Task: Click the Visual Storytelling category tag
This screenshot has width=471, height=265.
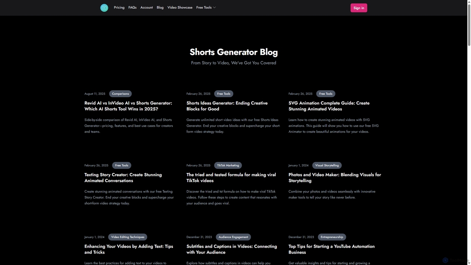Action: pos(327,165)
